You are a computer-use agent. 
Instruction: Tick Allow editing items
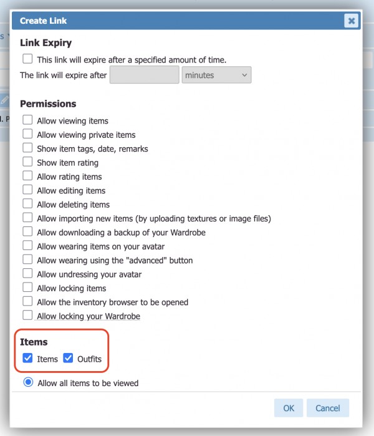(27, 190)
